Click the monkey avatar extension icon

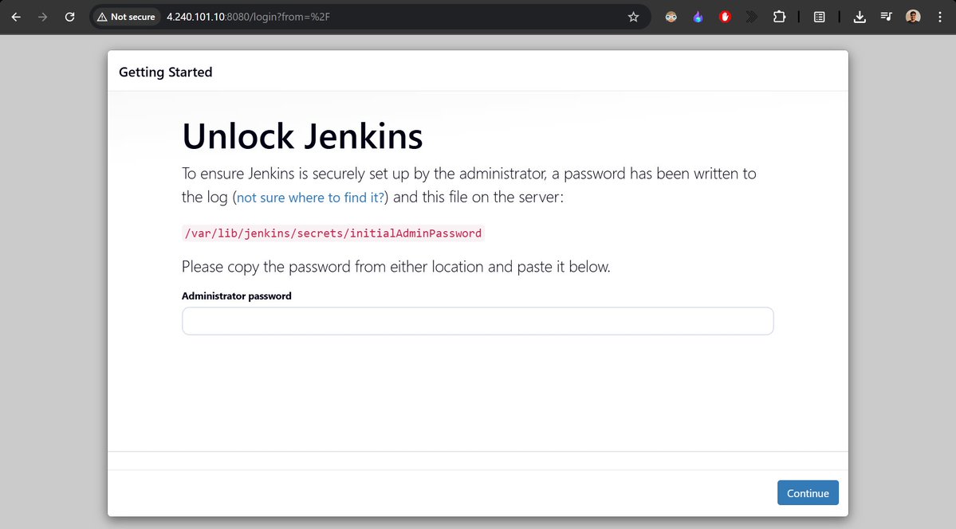point(671,16)
